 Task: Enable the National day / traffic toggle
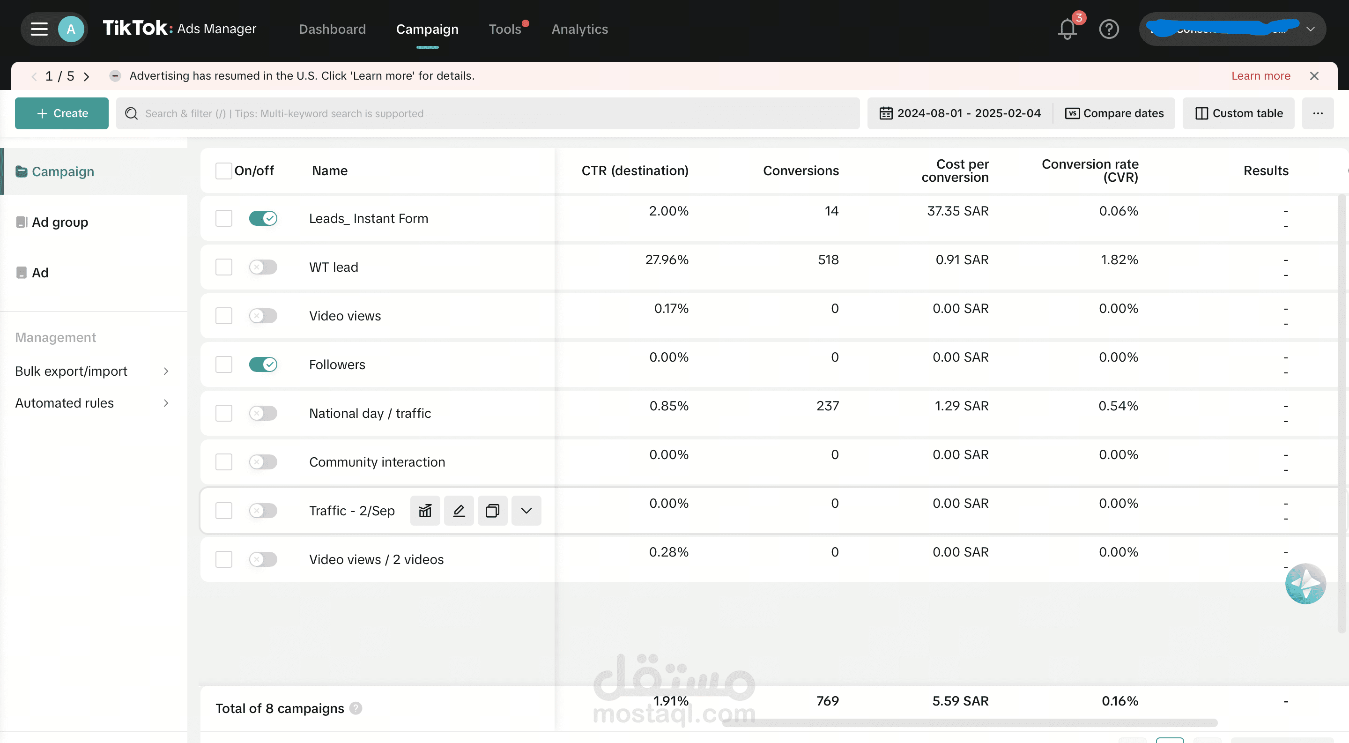(263, 413)
